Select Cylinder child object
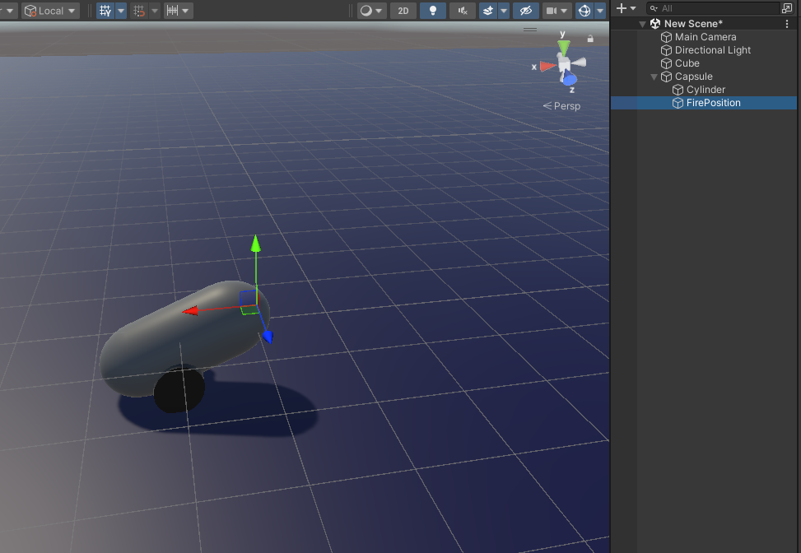Viewport: 801px width, 553px height. (x=706, y=90)
